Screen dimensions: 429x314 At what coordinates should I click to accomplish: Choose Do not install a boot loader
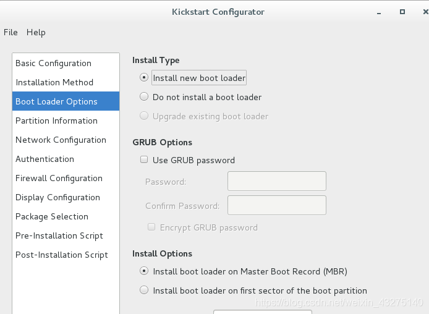144,97
